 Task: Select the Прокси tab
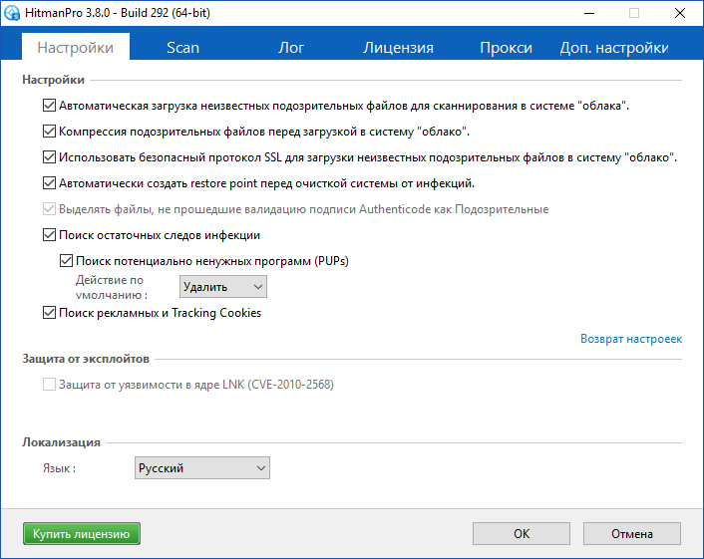(506, 48)
